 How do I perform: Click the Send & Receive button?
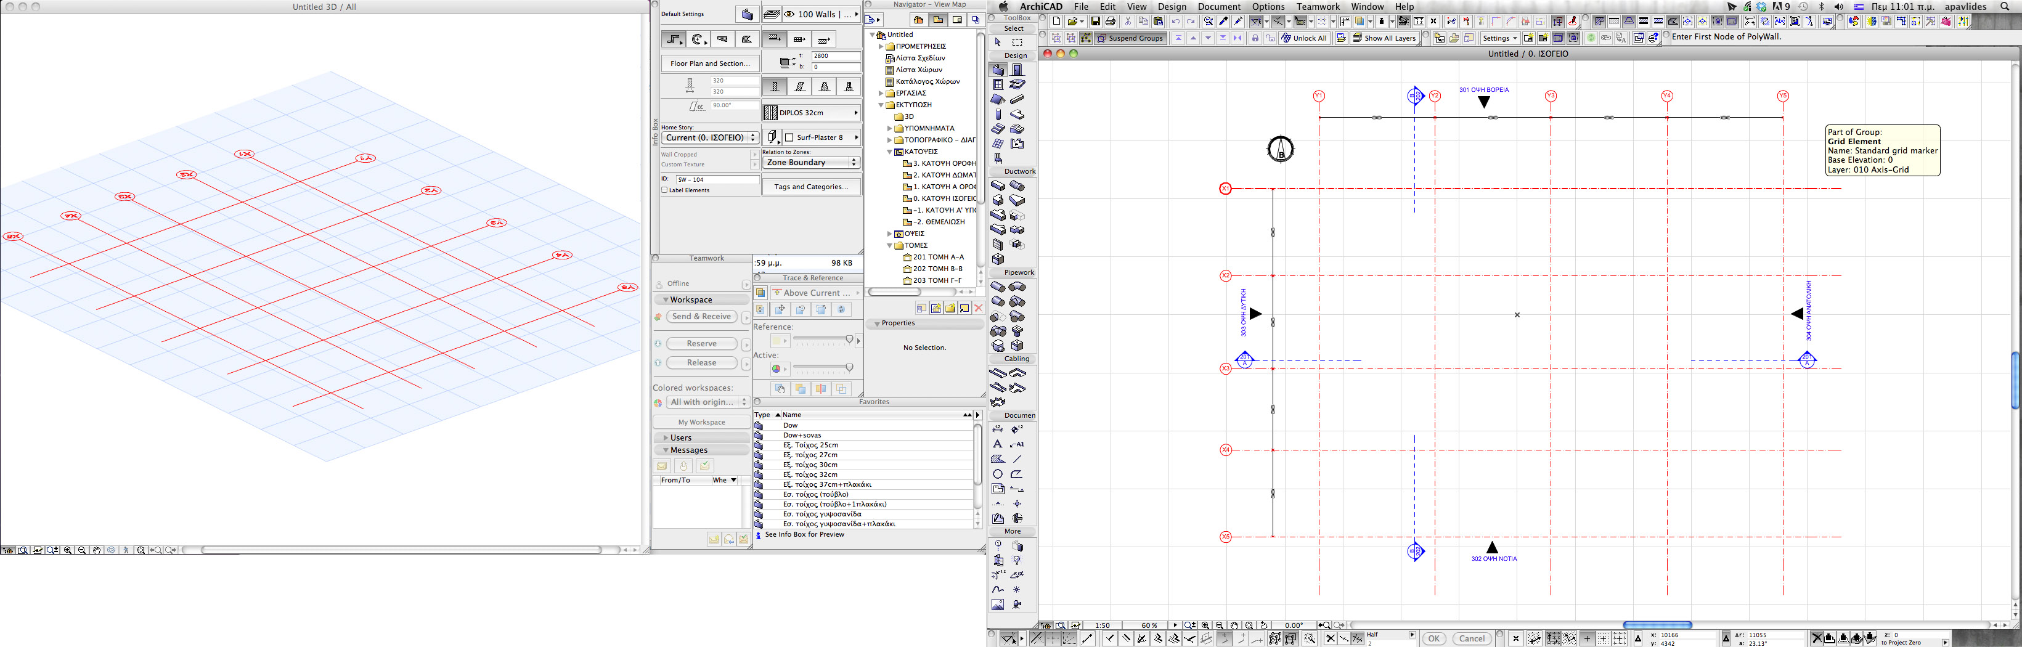(702, 317)
